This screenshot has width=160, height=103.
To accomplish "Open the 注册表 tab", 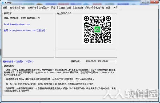I will click(62, 8).
